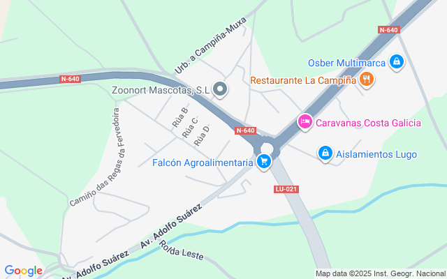The image size is (447, 279).
Task: Open Falcón Agroalimentaria shopping cart marker
Action: click(x=264, y=162)
